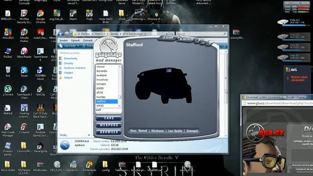Click the vehicle name filter field
The image size is (313, 176).
point(108,110)
